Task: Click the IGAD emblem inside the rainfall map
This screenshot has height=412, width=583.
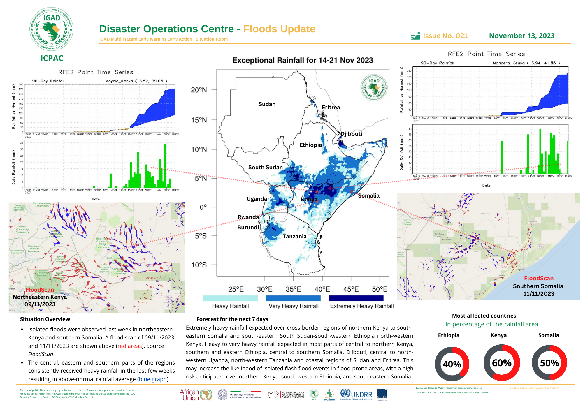Action: pos(374,87)
